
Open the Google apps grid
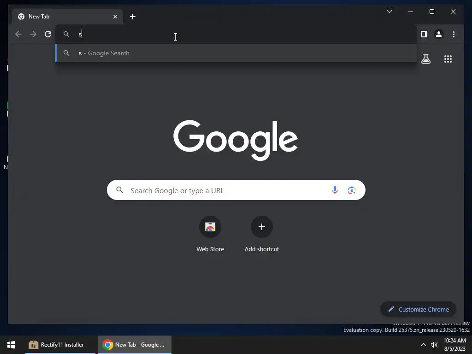448,59
